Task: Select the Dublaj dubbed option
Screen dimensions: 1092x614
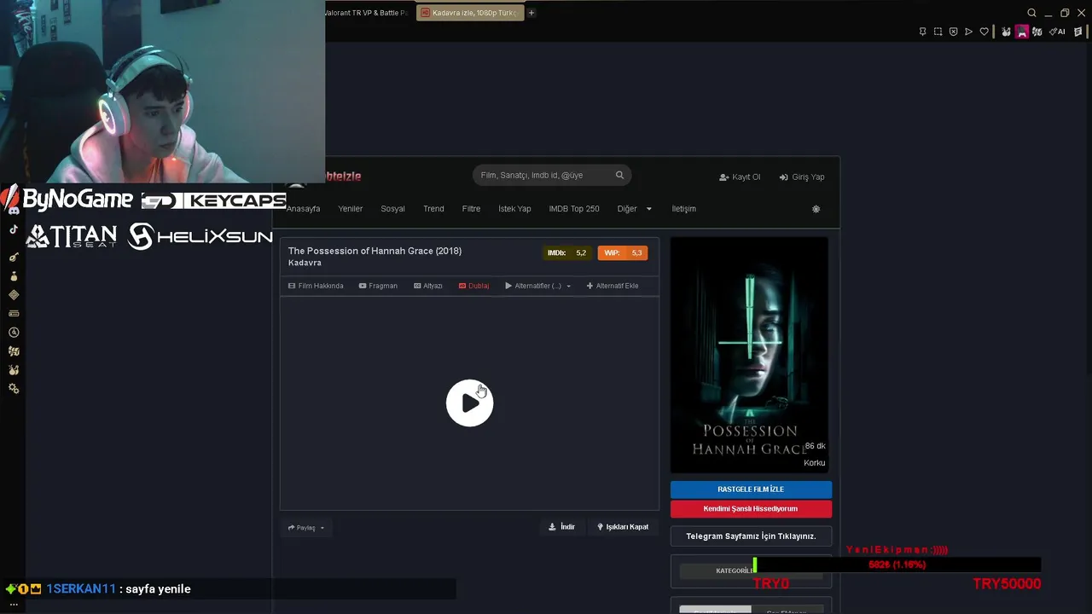Action: (x=473, y=286)
